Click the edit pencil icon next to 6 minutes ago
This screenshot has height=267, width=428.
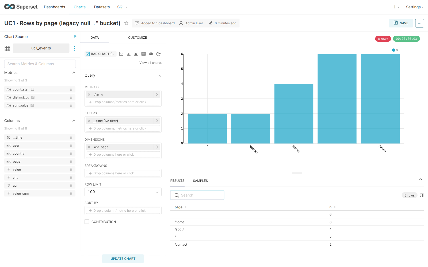tap(211, 23)
